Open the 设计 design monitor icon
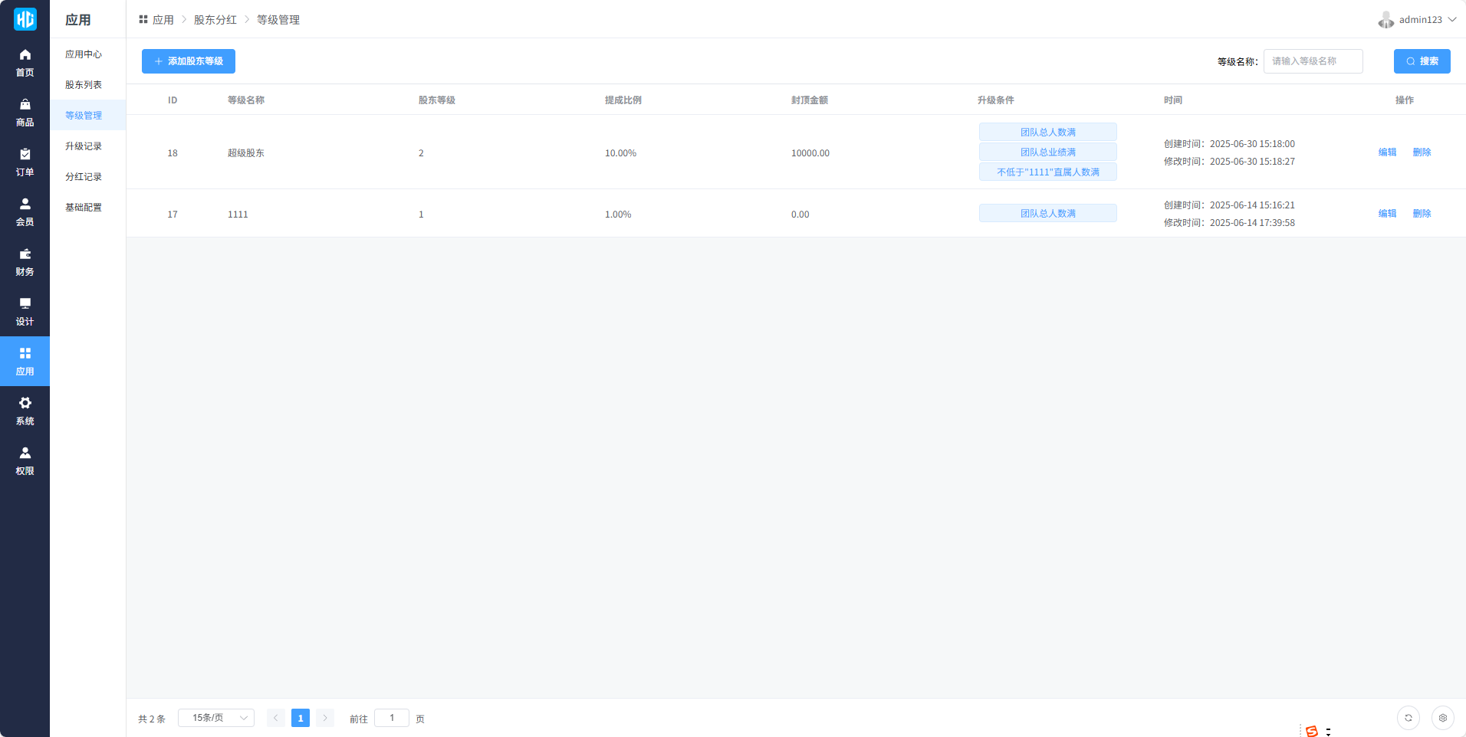Viewport: 1466px width, 737px height. click(x=25, y=304)
